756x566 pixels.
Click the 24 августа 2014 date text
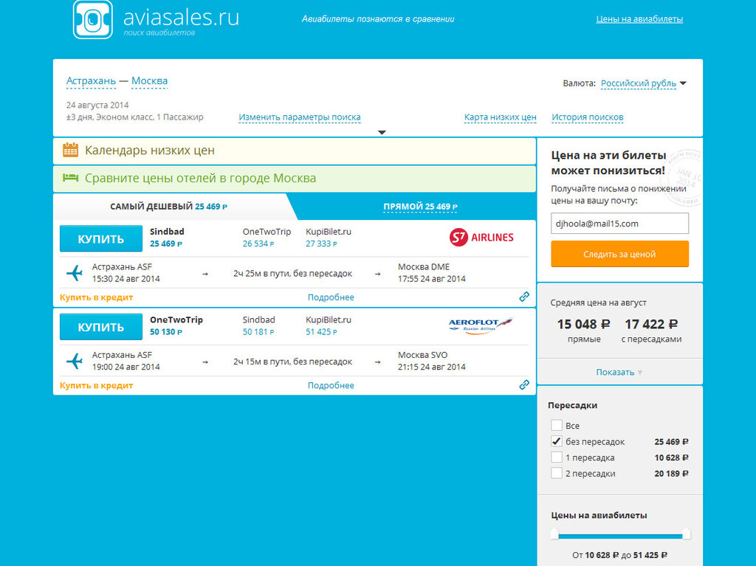97,105
